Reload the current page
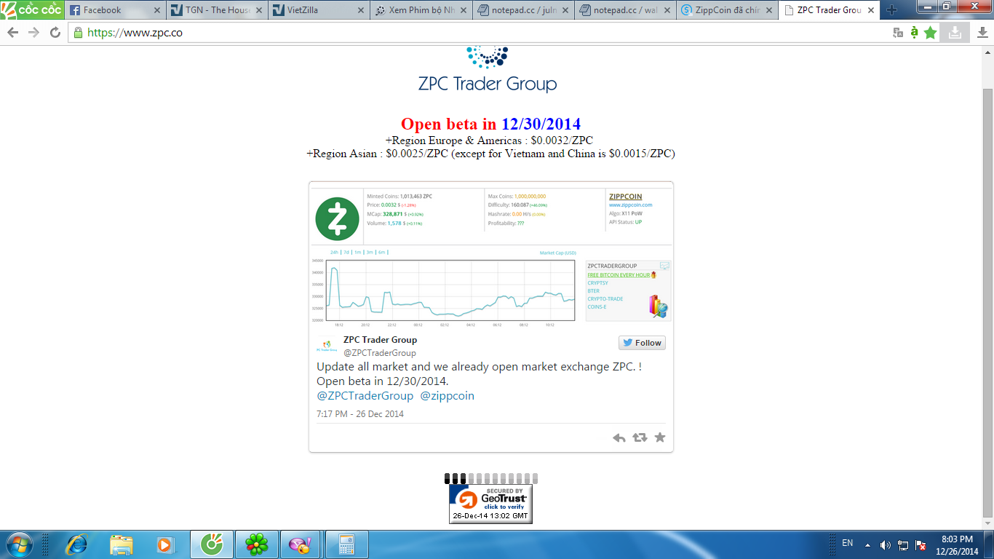The width and height of the screenshot is (994, 559). 55,33
